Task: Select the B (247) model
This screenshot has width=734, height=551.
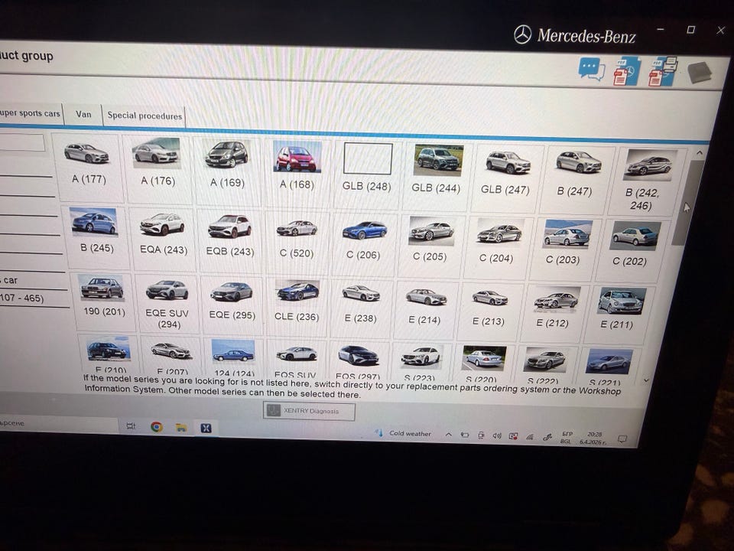Action: [x=576, y=178]
